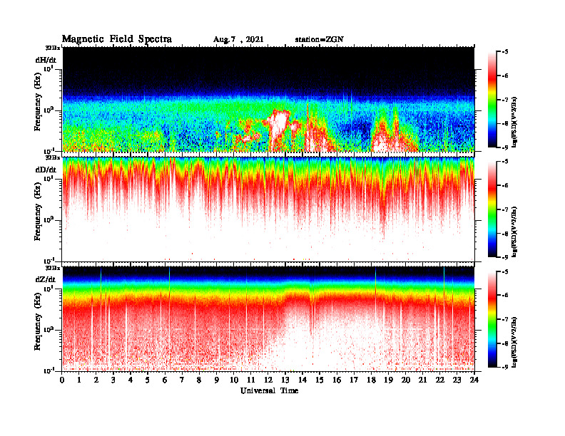Image resolution: width=565 pixels, height=436 pixels.
Task: Click the color scale bar next to the dZ/dt panel
Action: click(x=492, y=319)
